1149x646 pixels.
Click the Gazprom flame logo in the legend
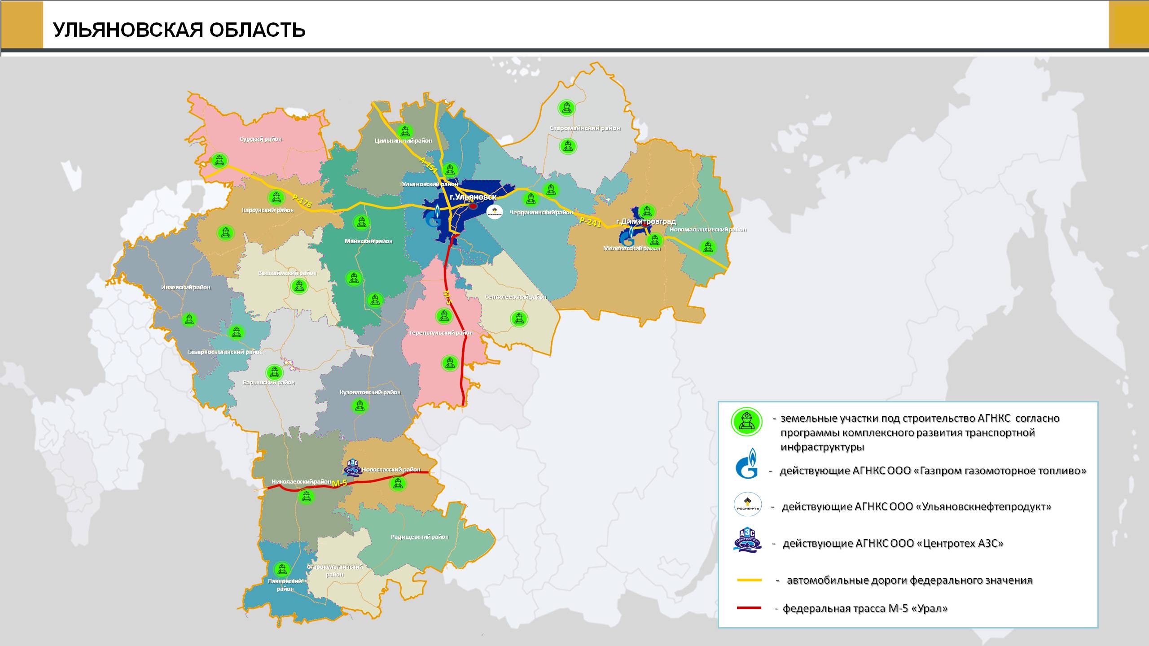coord(747,463)
